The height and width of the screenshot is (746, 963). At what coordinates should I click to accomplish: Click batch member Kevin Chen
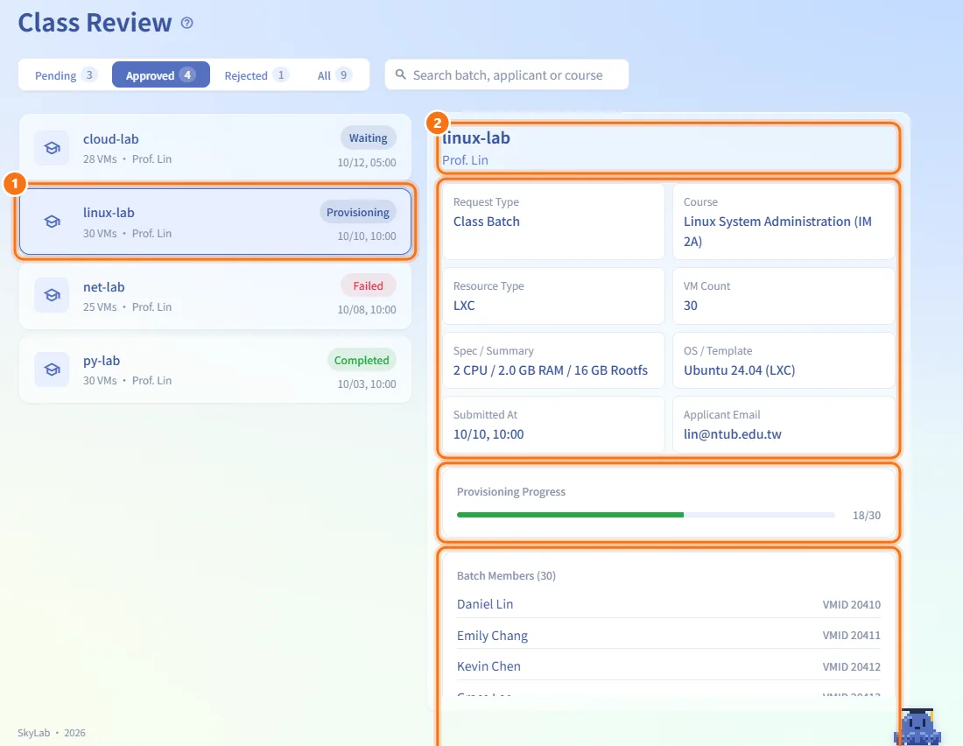(489, 666)
